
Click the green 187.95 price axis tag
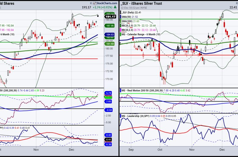coord(110,26)
